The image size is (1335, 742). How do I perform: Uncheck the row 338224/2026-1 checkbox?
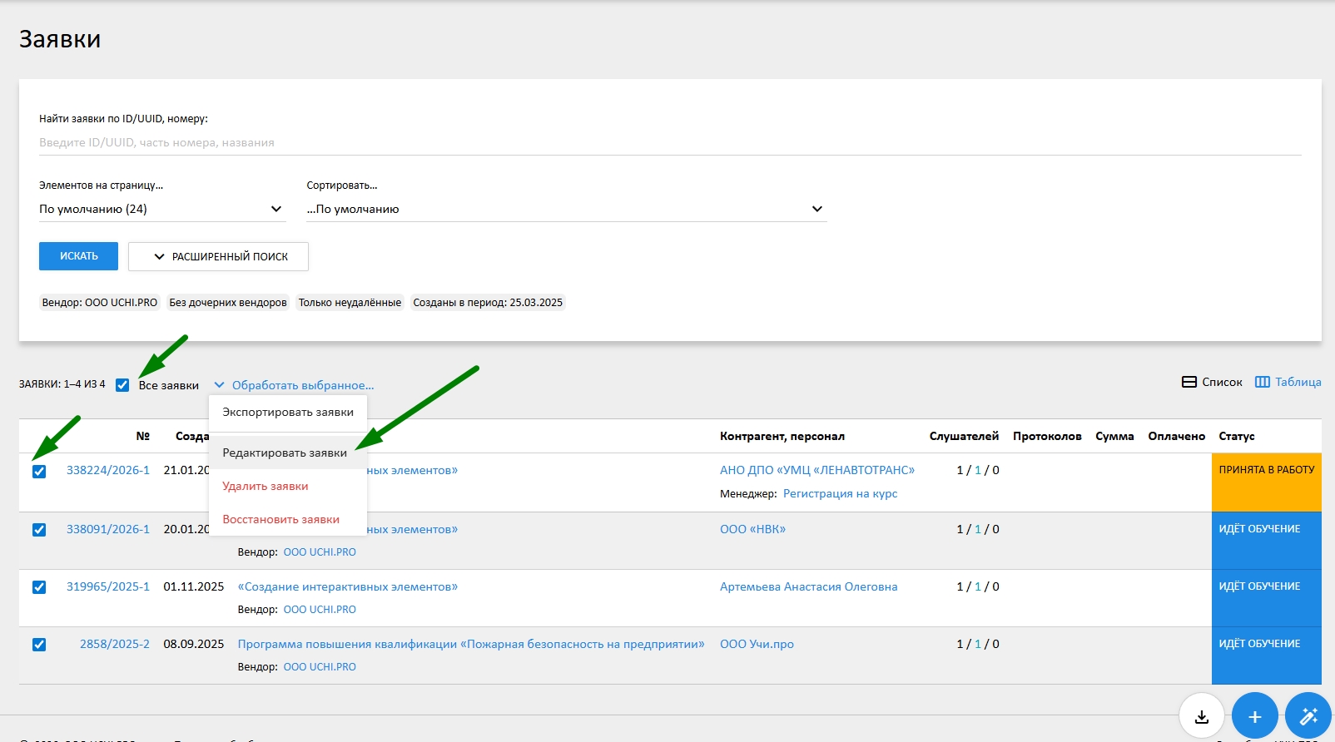point(39,472)
